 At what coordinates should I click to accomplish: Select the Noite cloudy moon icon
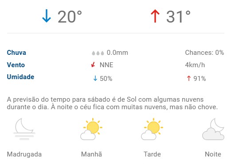pyautogui.click(x=213, y=129)
